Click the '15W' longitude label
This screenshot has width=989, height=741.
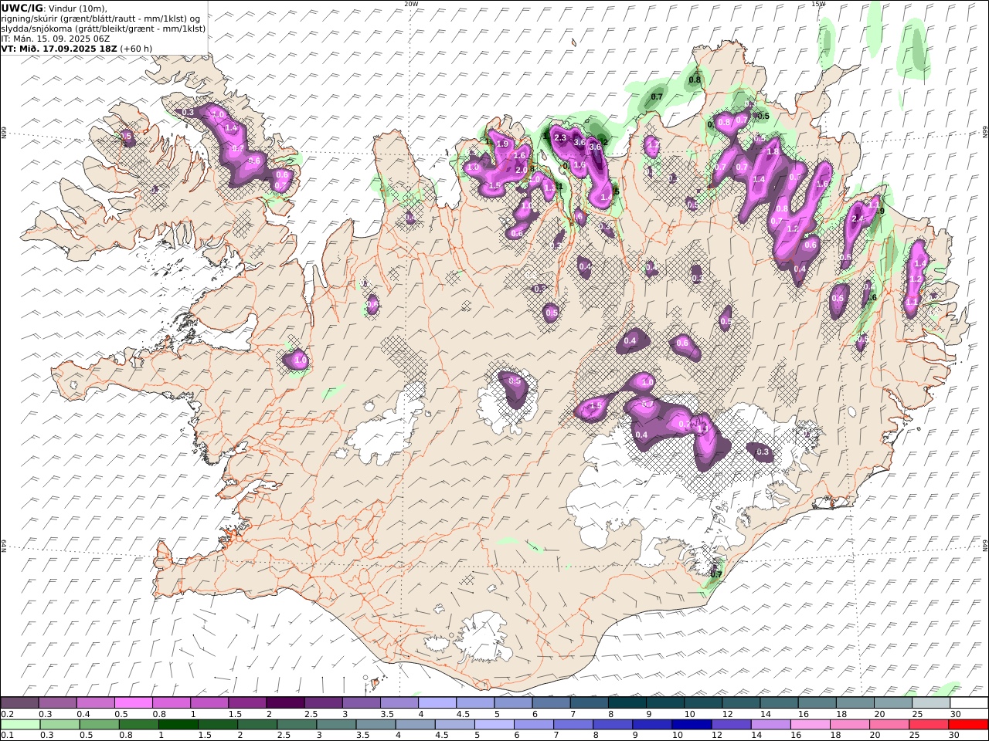tap(818, 4)
